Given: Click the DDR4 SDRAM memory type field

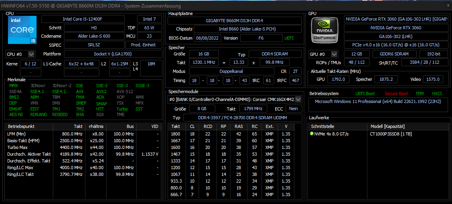Looking at the screenshot, I should pos(275,54).
